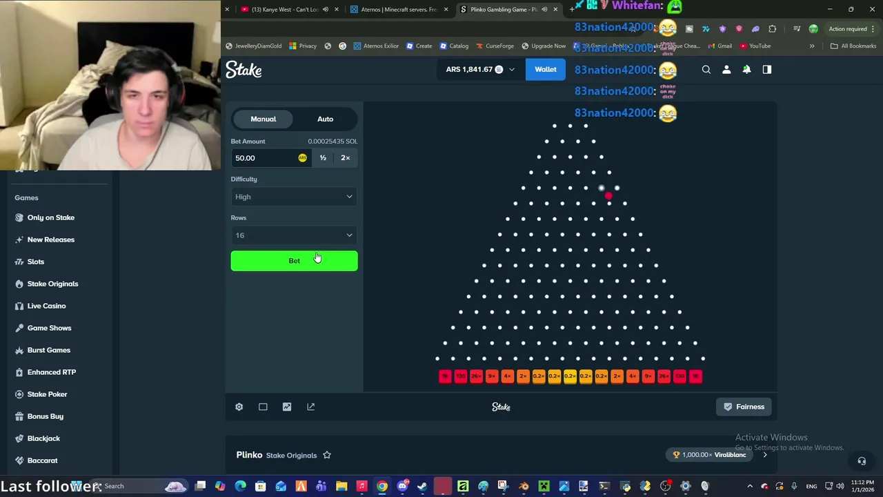Open the Gmail bookmark

(720, 46)
